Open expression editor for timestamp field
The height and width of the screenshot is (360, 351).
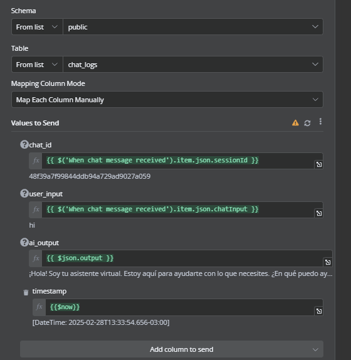pos(319,311)
